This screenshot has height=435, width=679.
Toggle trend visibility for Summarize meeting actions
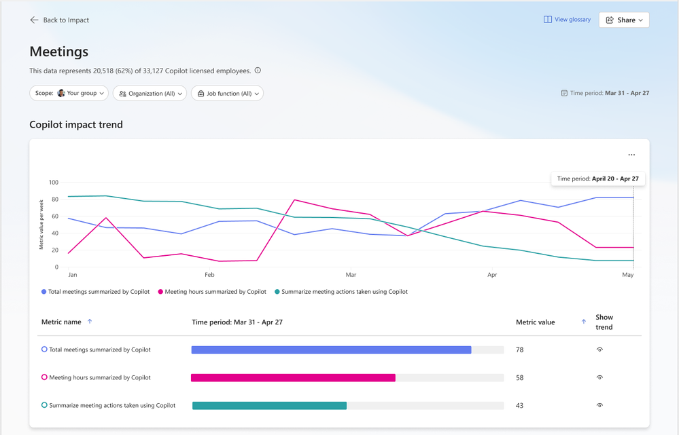click(599, 405)
